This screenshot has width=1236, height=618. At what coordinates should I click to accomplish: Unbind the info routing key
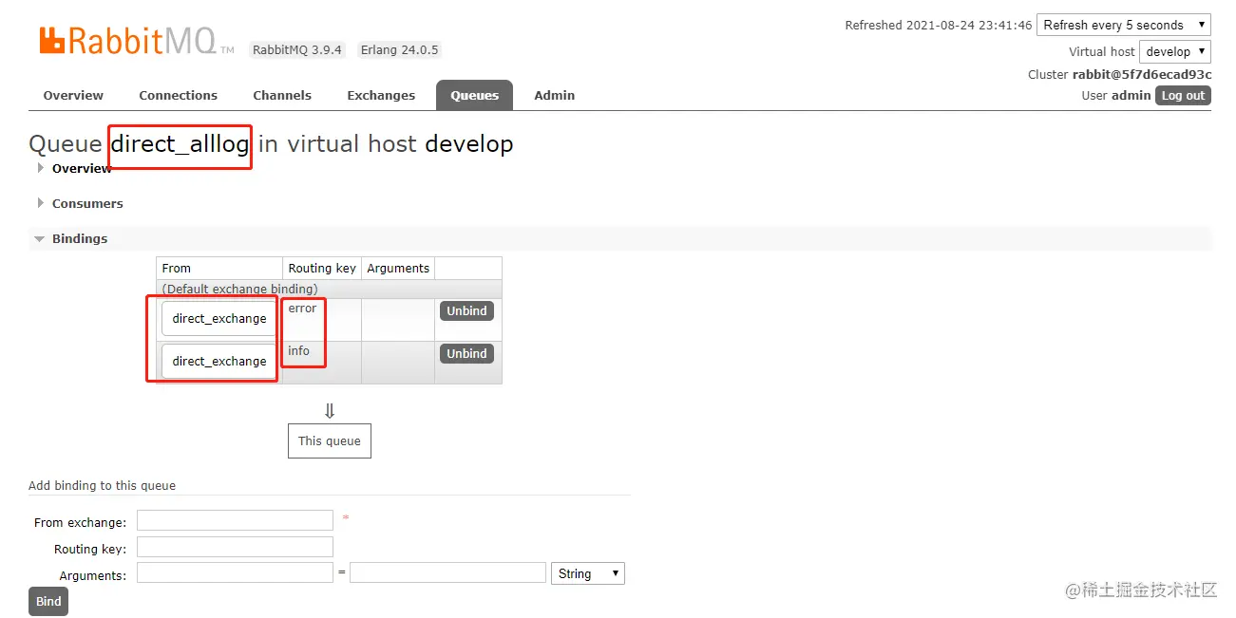coord(466,353)
